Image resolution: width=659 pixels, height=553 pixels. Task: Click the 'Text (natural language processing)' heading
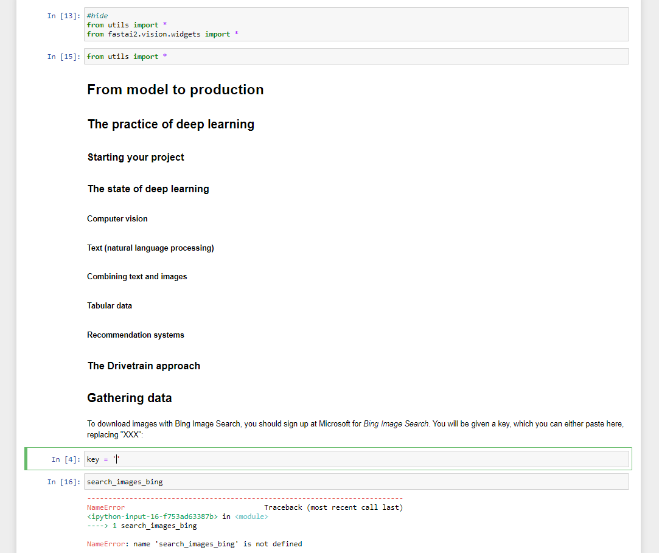pos(150,248)
